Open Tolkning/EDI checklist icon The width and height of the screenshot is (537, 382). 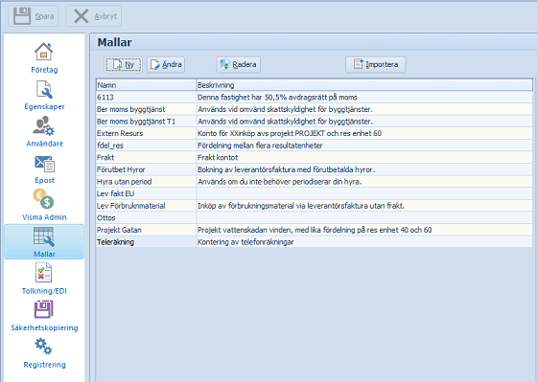[x=43, y=273]
